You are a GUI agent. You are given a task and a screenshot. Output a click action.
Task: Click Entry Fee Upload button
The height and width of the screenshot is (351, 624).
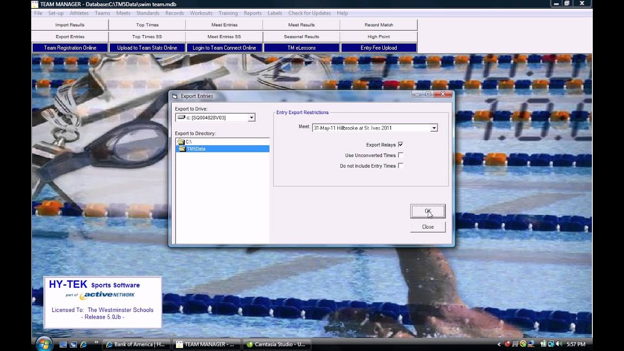(379, 48)
